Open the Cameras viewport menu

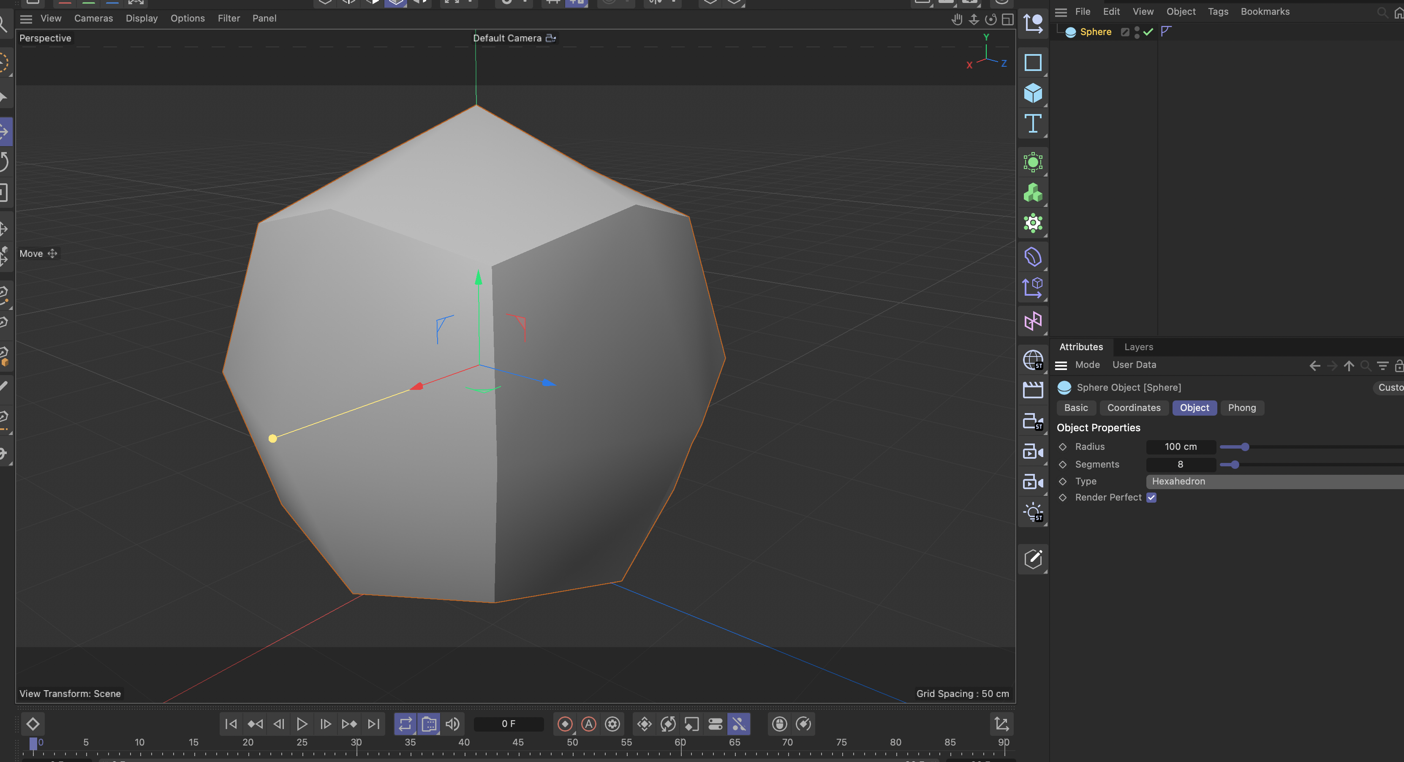[93, 18]
